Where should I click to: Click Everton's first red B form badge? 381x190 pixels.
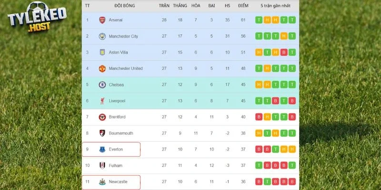coord(259,149)
